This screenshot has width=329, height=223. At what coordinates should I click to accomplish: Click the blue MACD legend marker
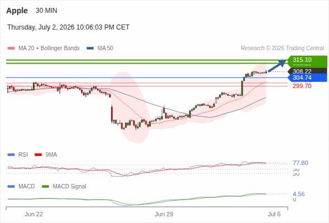11,187
